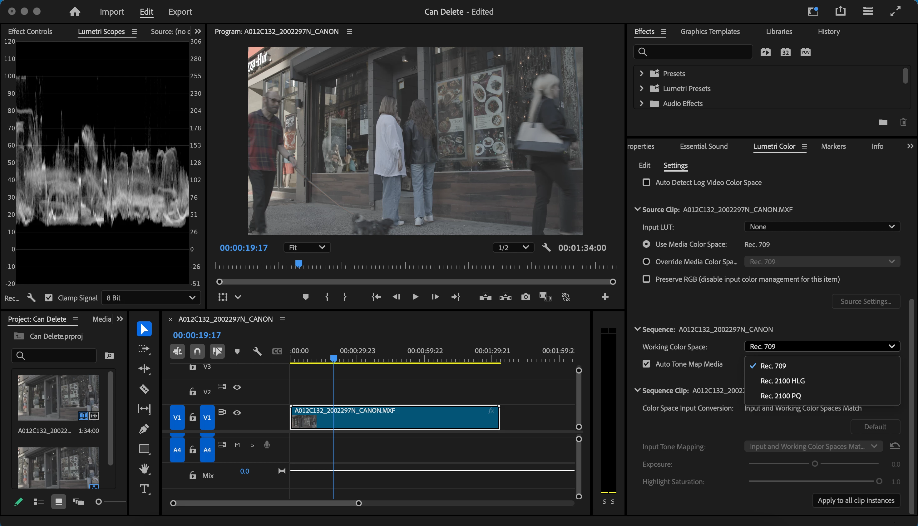This screenshot has width=918, height=526.
Task: Open the Export workspace
Action: click(180, 12)
